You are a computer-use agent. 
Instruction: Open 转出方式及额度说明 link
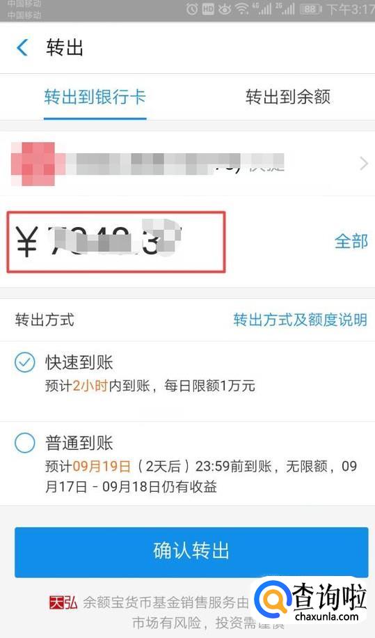tap(301, 320)
